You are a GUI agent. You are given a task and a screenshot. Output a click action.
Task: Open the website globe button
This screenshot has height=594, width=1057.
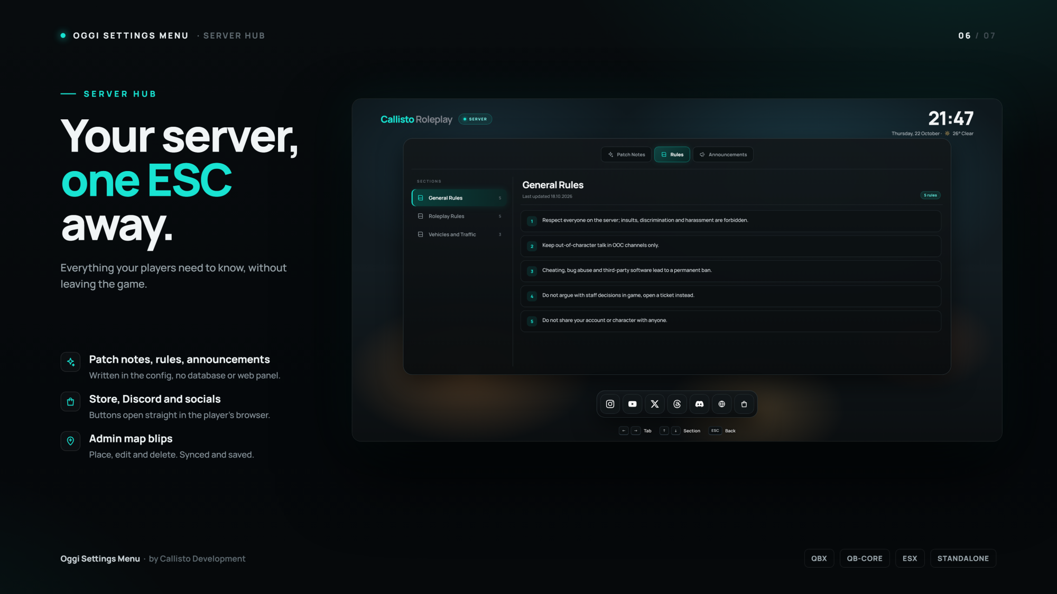click(721, 404)
